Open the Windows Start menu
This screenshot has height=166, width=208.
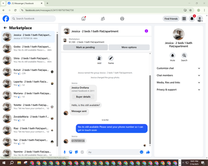(x=4, y=163)
